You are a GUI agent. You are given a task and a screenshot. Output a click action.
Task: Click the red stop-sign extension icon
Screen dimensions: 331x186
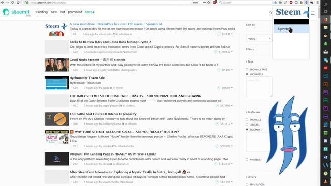[291, 2]
